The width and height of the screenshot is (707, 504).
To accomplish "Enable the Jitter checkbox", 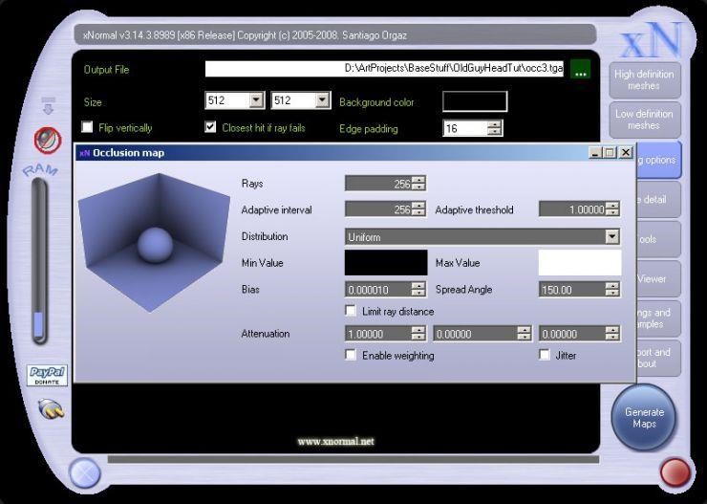I will tap(545, 355).
